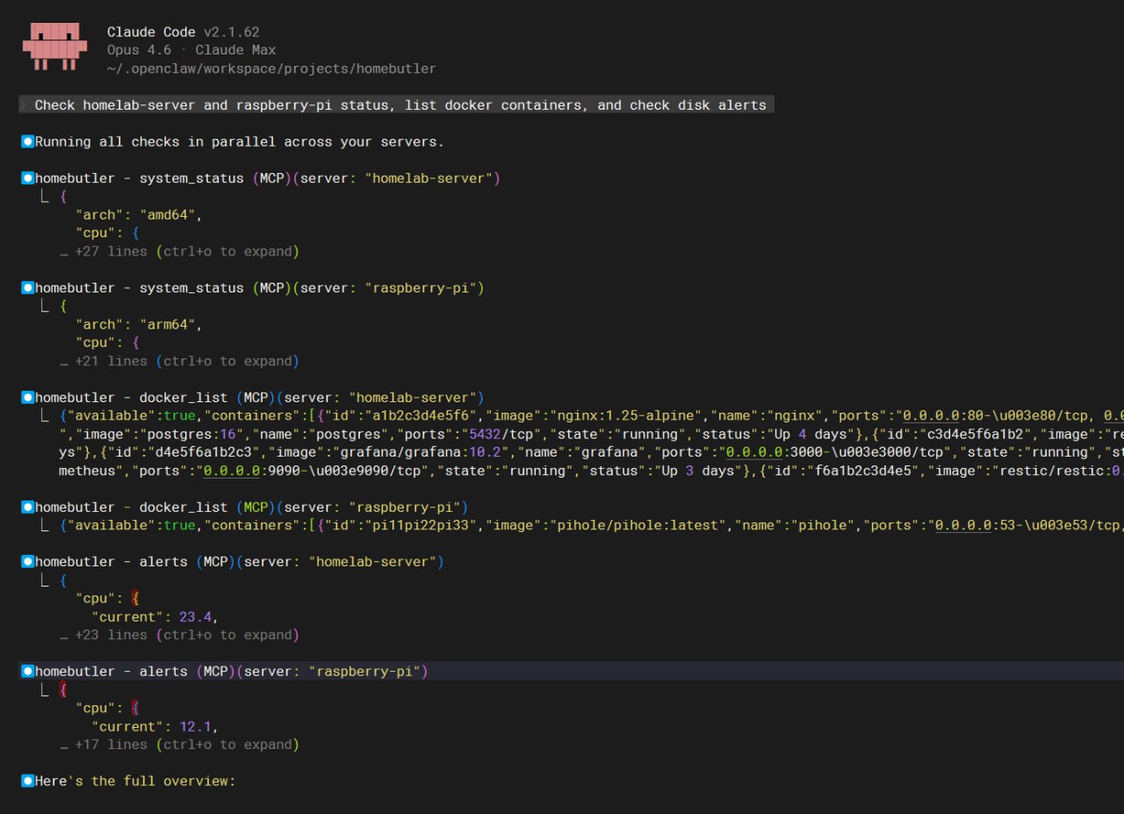Click the container id 'a1b2c3d4e5f6'

pos(421,416)
